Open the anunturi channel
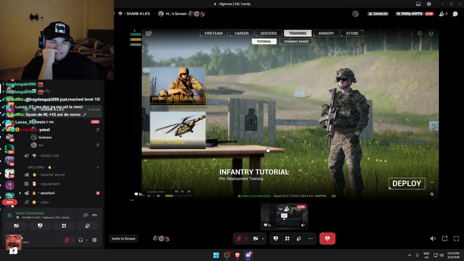 click(47, 193)
